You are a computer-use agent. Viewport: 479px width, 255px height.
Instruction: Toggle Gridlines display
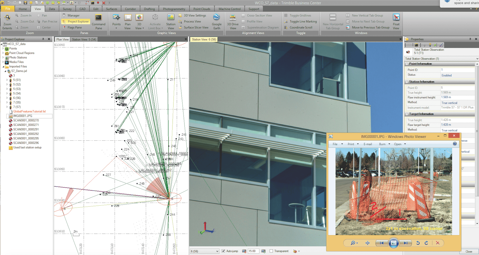[298, 16]
